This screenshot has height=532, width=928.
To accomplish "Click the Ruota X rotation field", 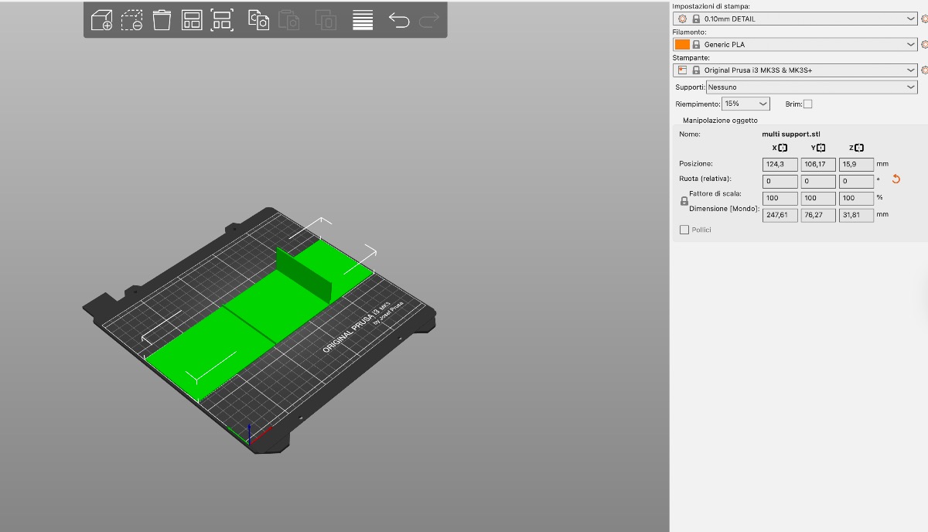I will tap(780, 181).
